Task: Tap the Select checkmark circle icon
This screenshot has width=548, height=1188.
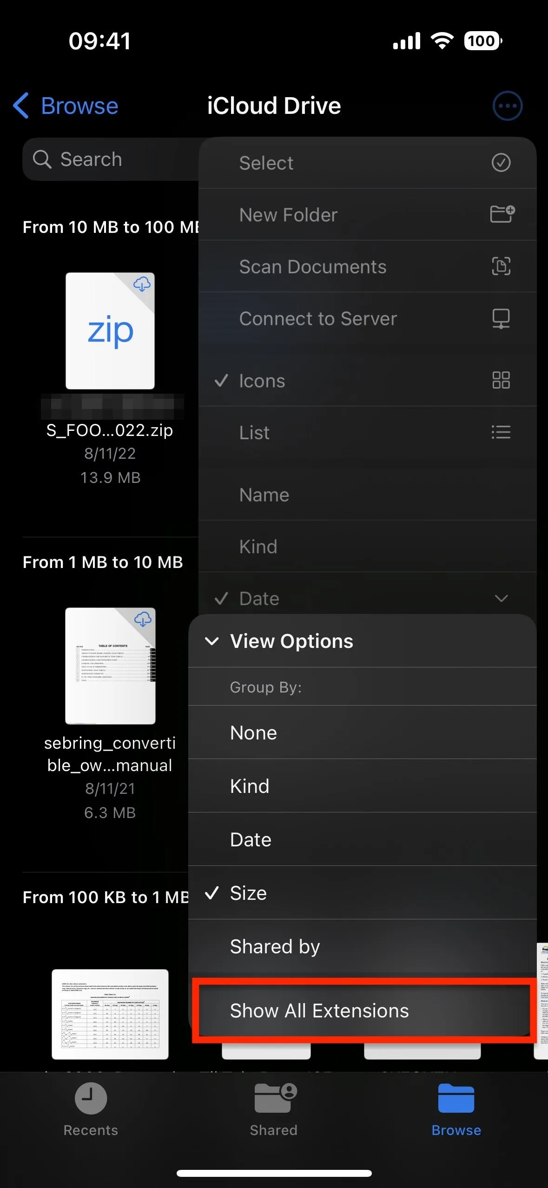Action: [x=501, y=163]
